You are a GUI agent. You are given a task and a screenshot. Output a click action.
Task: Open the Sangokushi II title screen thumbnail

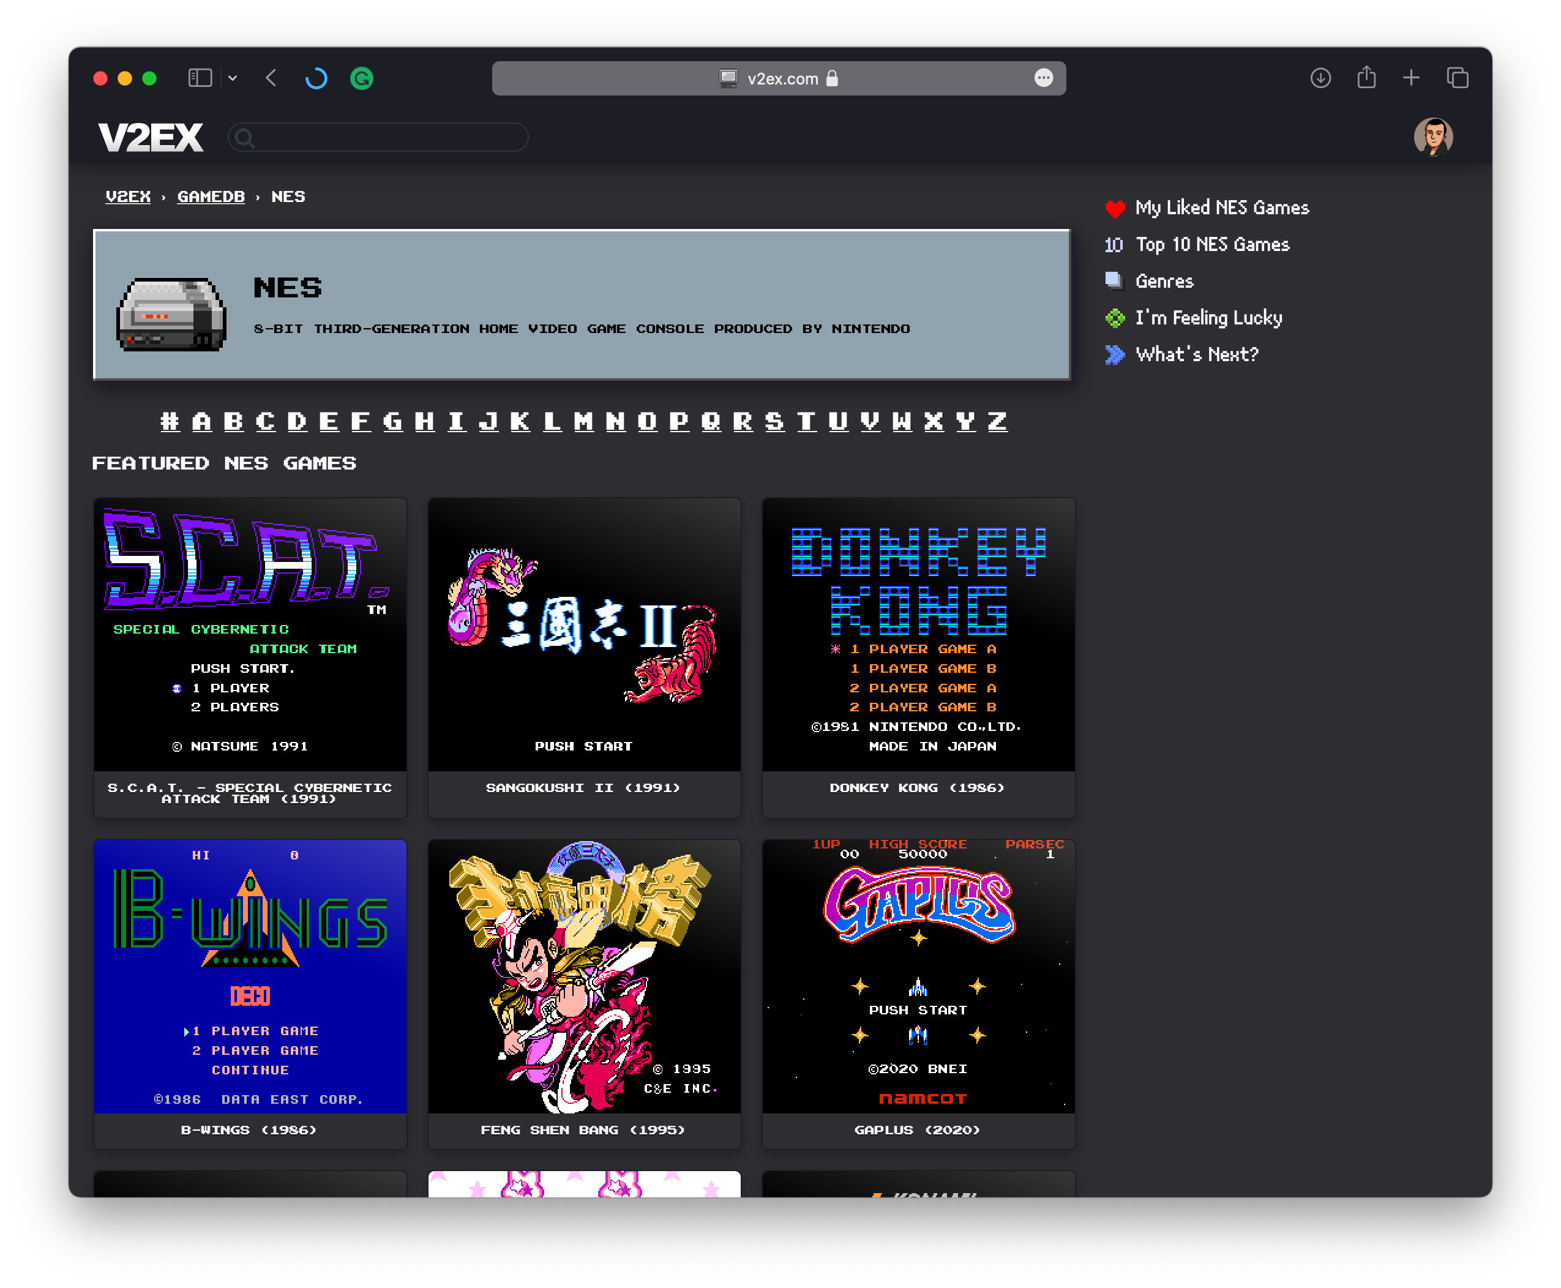[x=584, y=634]
